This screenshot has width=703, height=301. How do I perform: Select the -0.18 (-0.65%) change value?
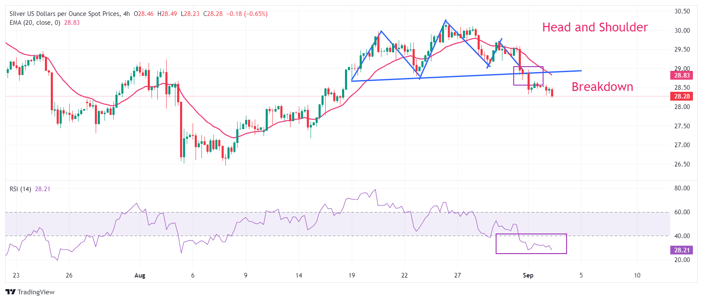(x=247, y=14)
